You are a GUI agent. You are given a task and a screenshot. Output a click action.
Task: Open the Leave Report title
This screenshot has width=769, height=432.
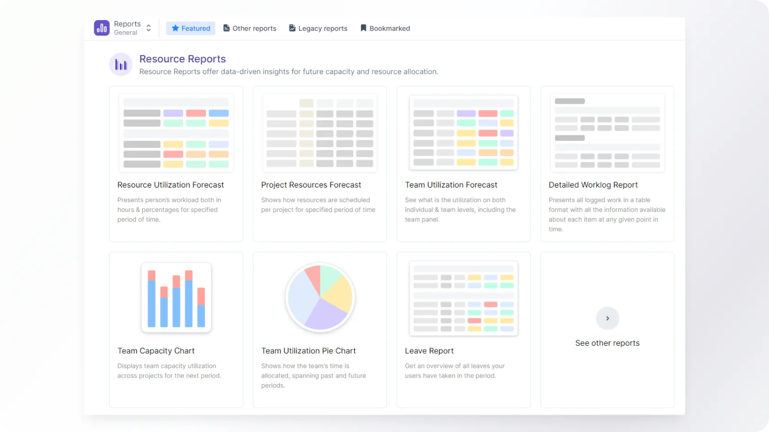pyautogui.click(x=429, y=351)
